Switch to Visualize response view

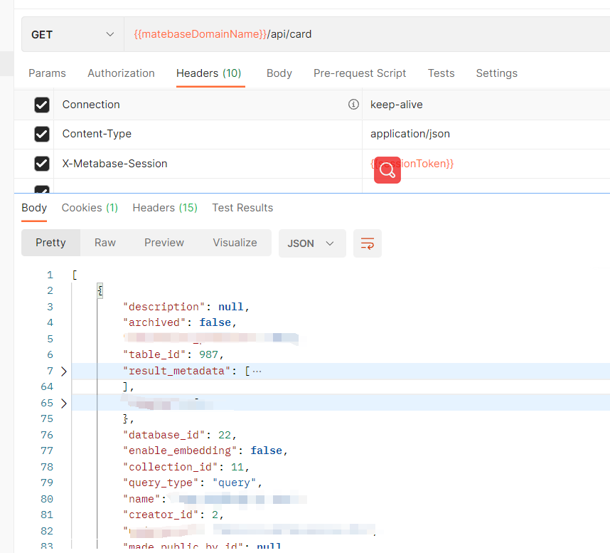235,243
